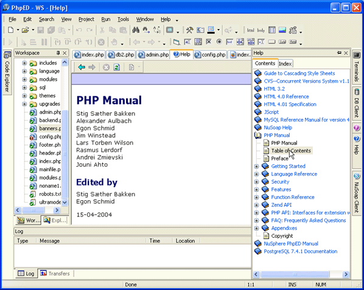
Task: Close the Workspace panel
Action: pyautogui.click(x=65, y=53)
